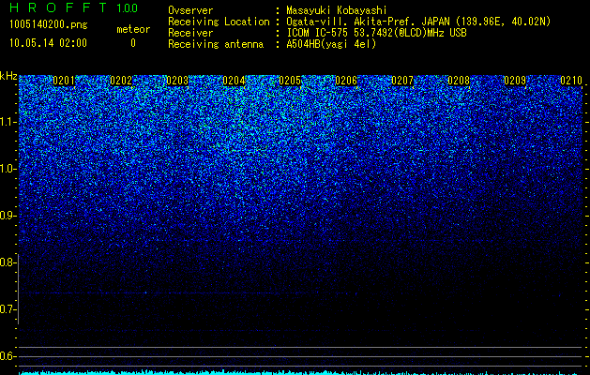Screen dimensions: 590x375
Task: Click the Ovserver label
Action: [190, 10]
